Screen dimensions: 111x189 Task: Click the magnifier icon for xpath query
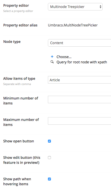pyautogui.click(x=52, y=62)
